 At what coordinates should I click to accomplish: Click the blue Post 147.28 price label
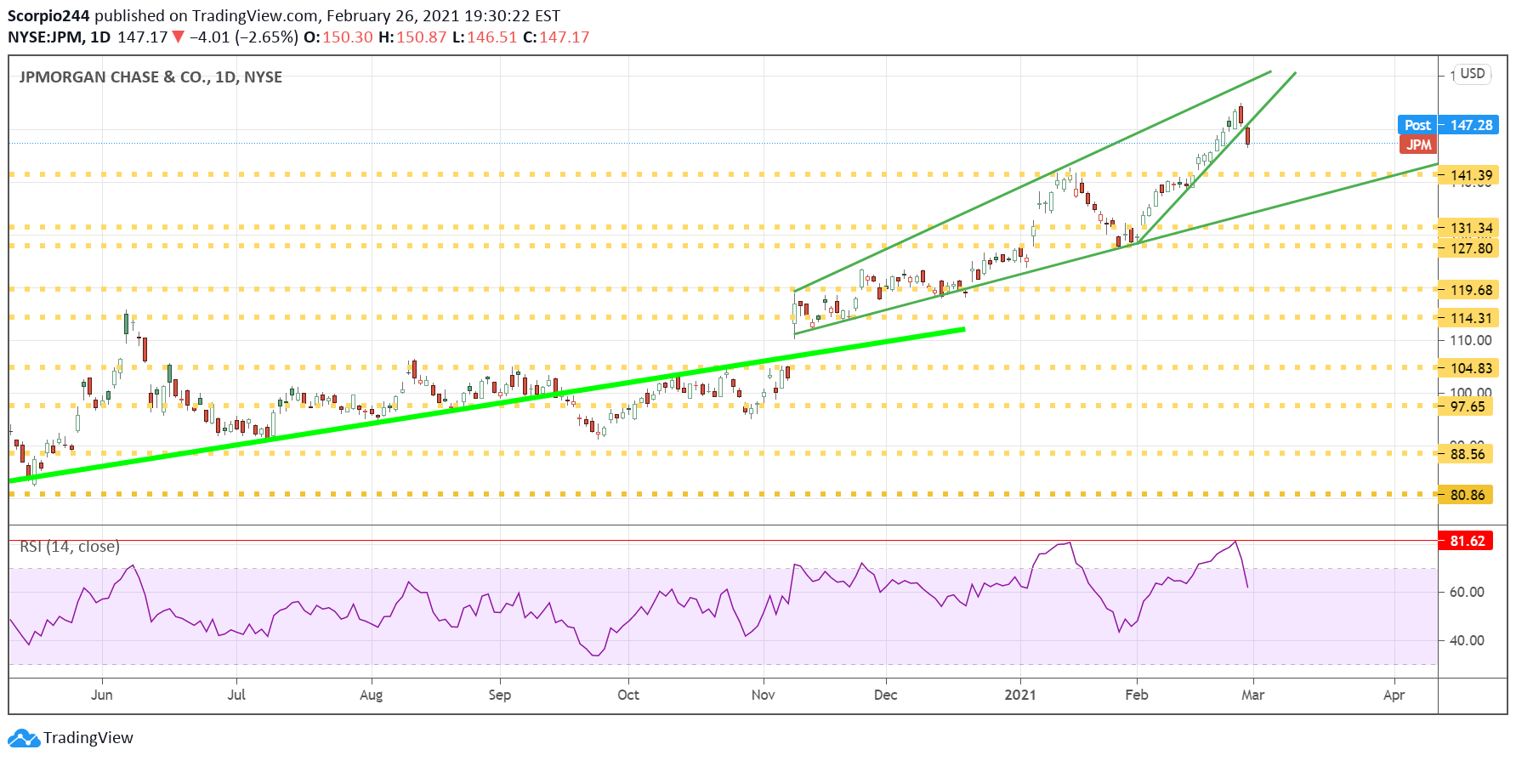coord(1448,125)
